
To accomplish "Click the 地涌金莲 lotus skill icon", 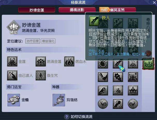I will click(x=41, y=61).
